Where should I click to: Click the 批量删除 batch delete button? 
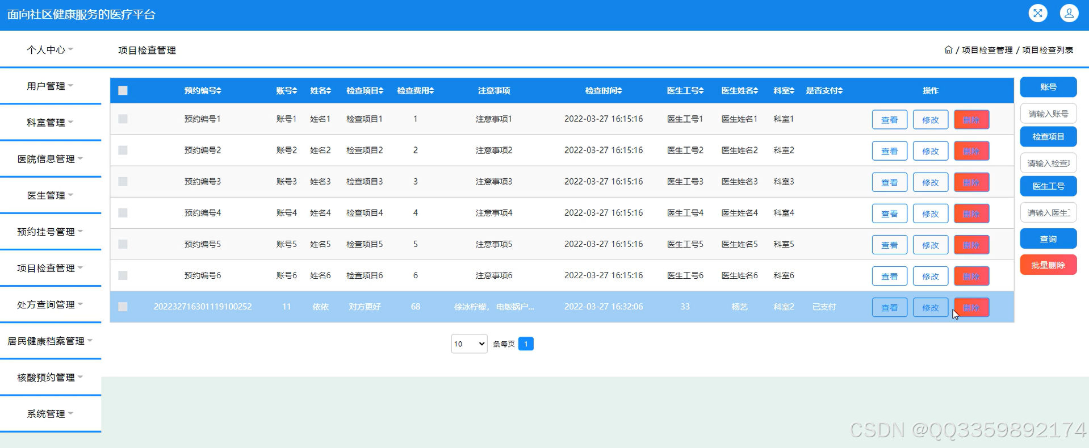click(x=1048, y=265)
